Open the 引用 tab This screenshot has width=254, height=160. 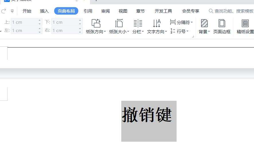pos(88,11)
